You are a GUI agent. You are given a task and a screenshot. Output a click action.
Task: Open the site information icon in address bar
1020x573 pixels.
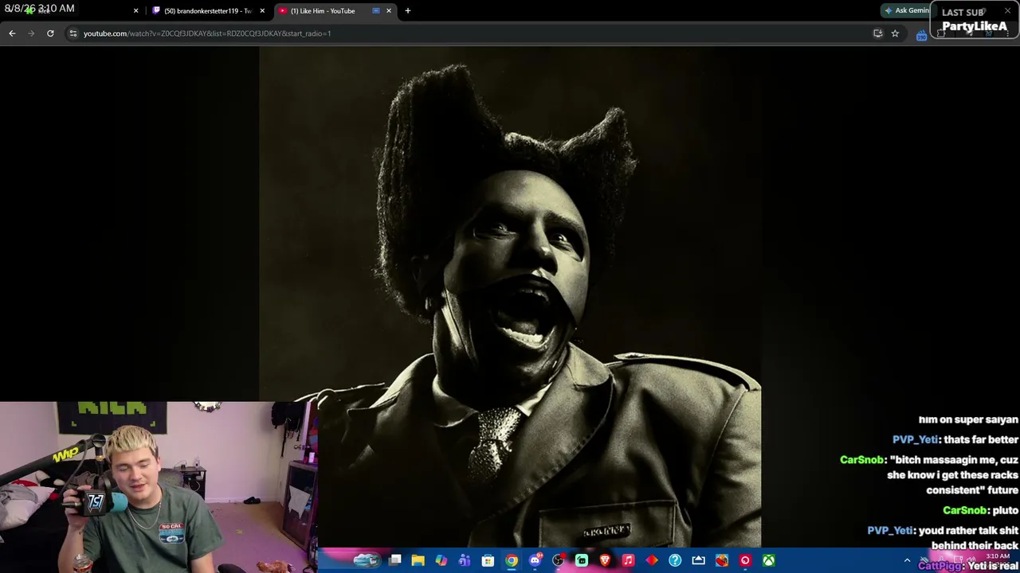click(73, 33)
